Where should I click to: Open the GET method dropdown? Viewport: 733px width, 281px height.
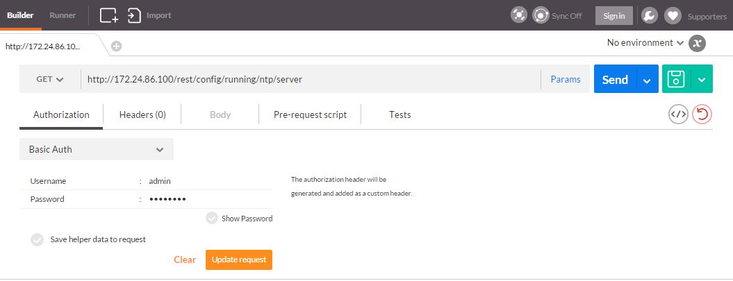50,80
